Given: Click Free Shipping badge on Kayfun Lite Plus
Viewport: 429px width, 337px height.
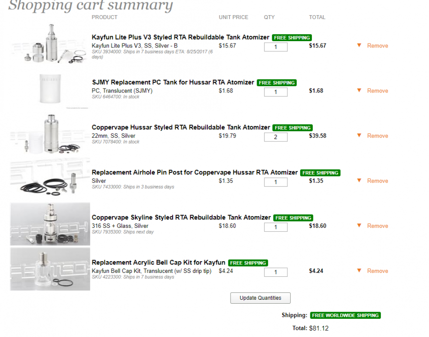Looking at the screenshot, I should pyautogui.click(x=292, y=38).
